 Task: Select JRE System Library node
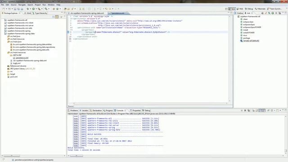click(22, 69)
